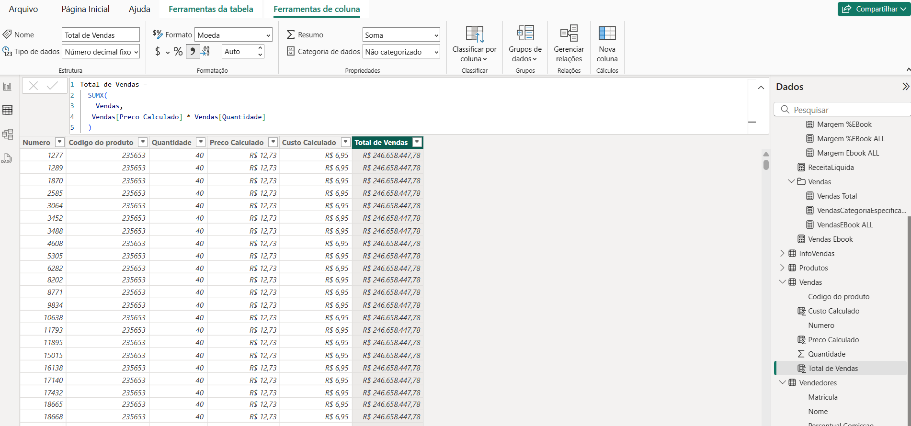Click formula editor line with SUMX(

point(97,95)
